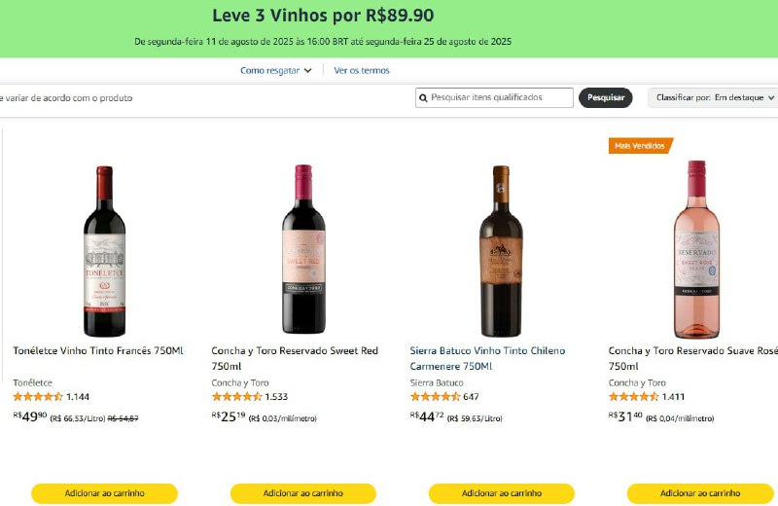Open Concha y Toro rosé bottle image
This screenshot has width=778, height=506.
click(696, 249)
